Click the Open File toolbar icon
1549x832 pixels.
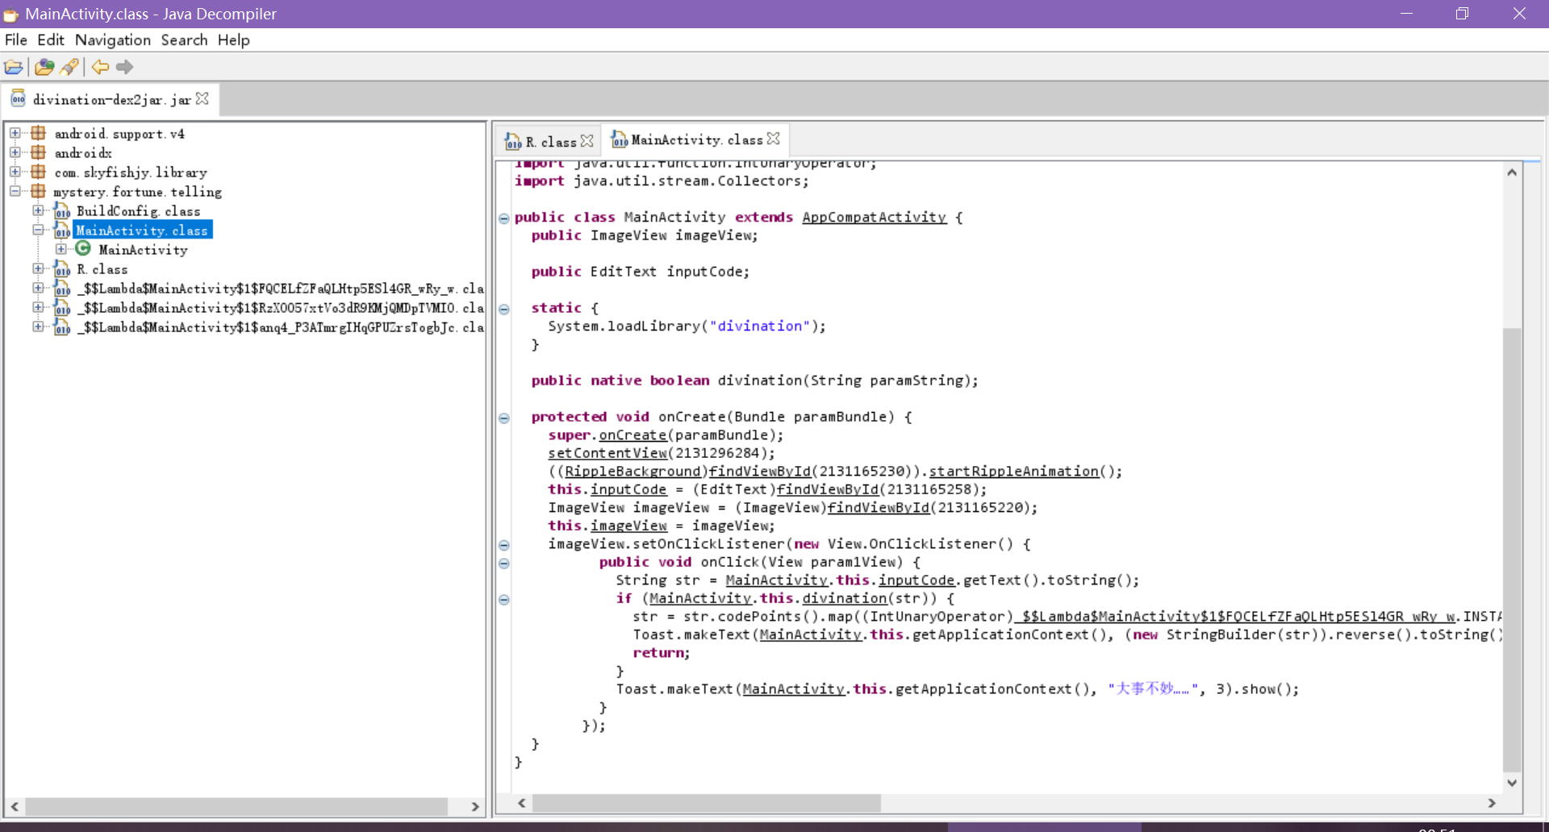point(14,67)
